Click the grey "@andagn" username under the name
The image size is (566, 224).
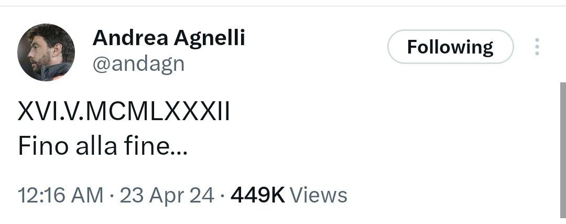(x=138, y=64)
